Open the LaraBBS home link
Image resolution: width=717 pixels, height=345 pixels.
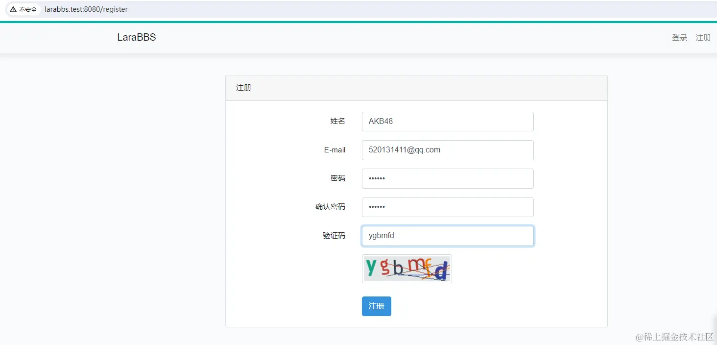tap(137, 37)
